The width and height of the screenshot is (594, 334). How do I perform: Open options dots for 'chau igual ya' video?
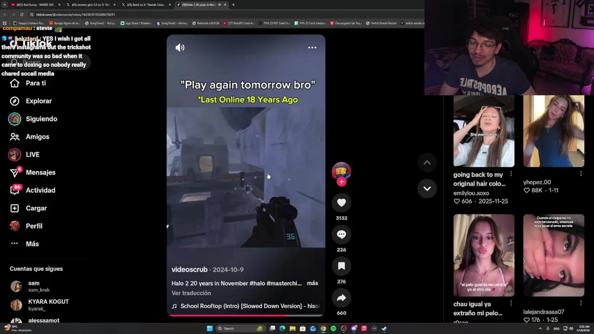click(511, 303)
